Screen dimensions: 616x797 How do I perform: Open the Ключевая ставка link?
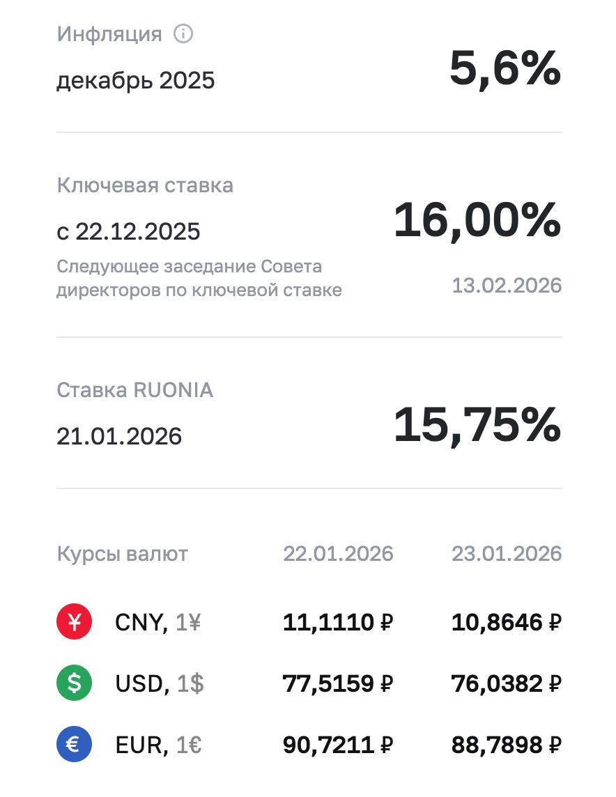(x=145, y=185)
